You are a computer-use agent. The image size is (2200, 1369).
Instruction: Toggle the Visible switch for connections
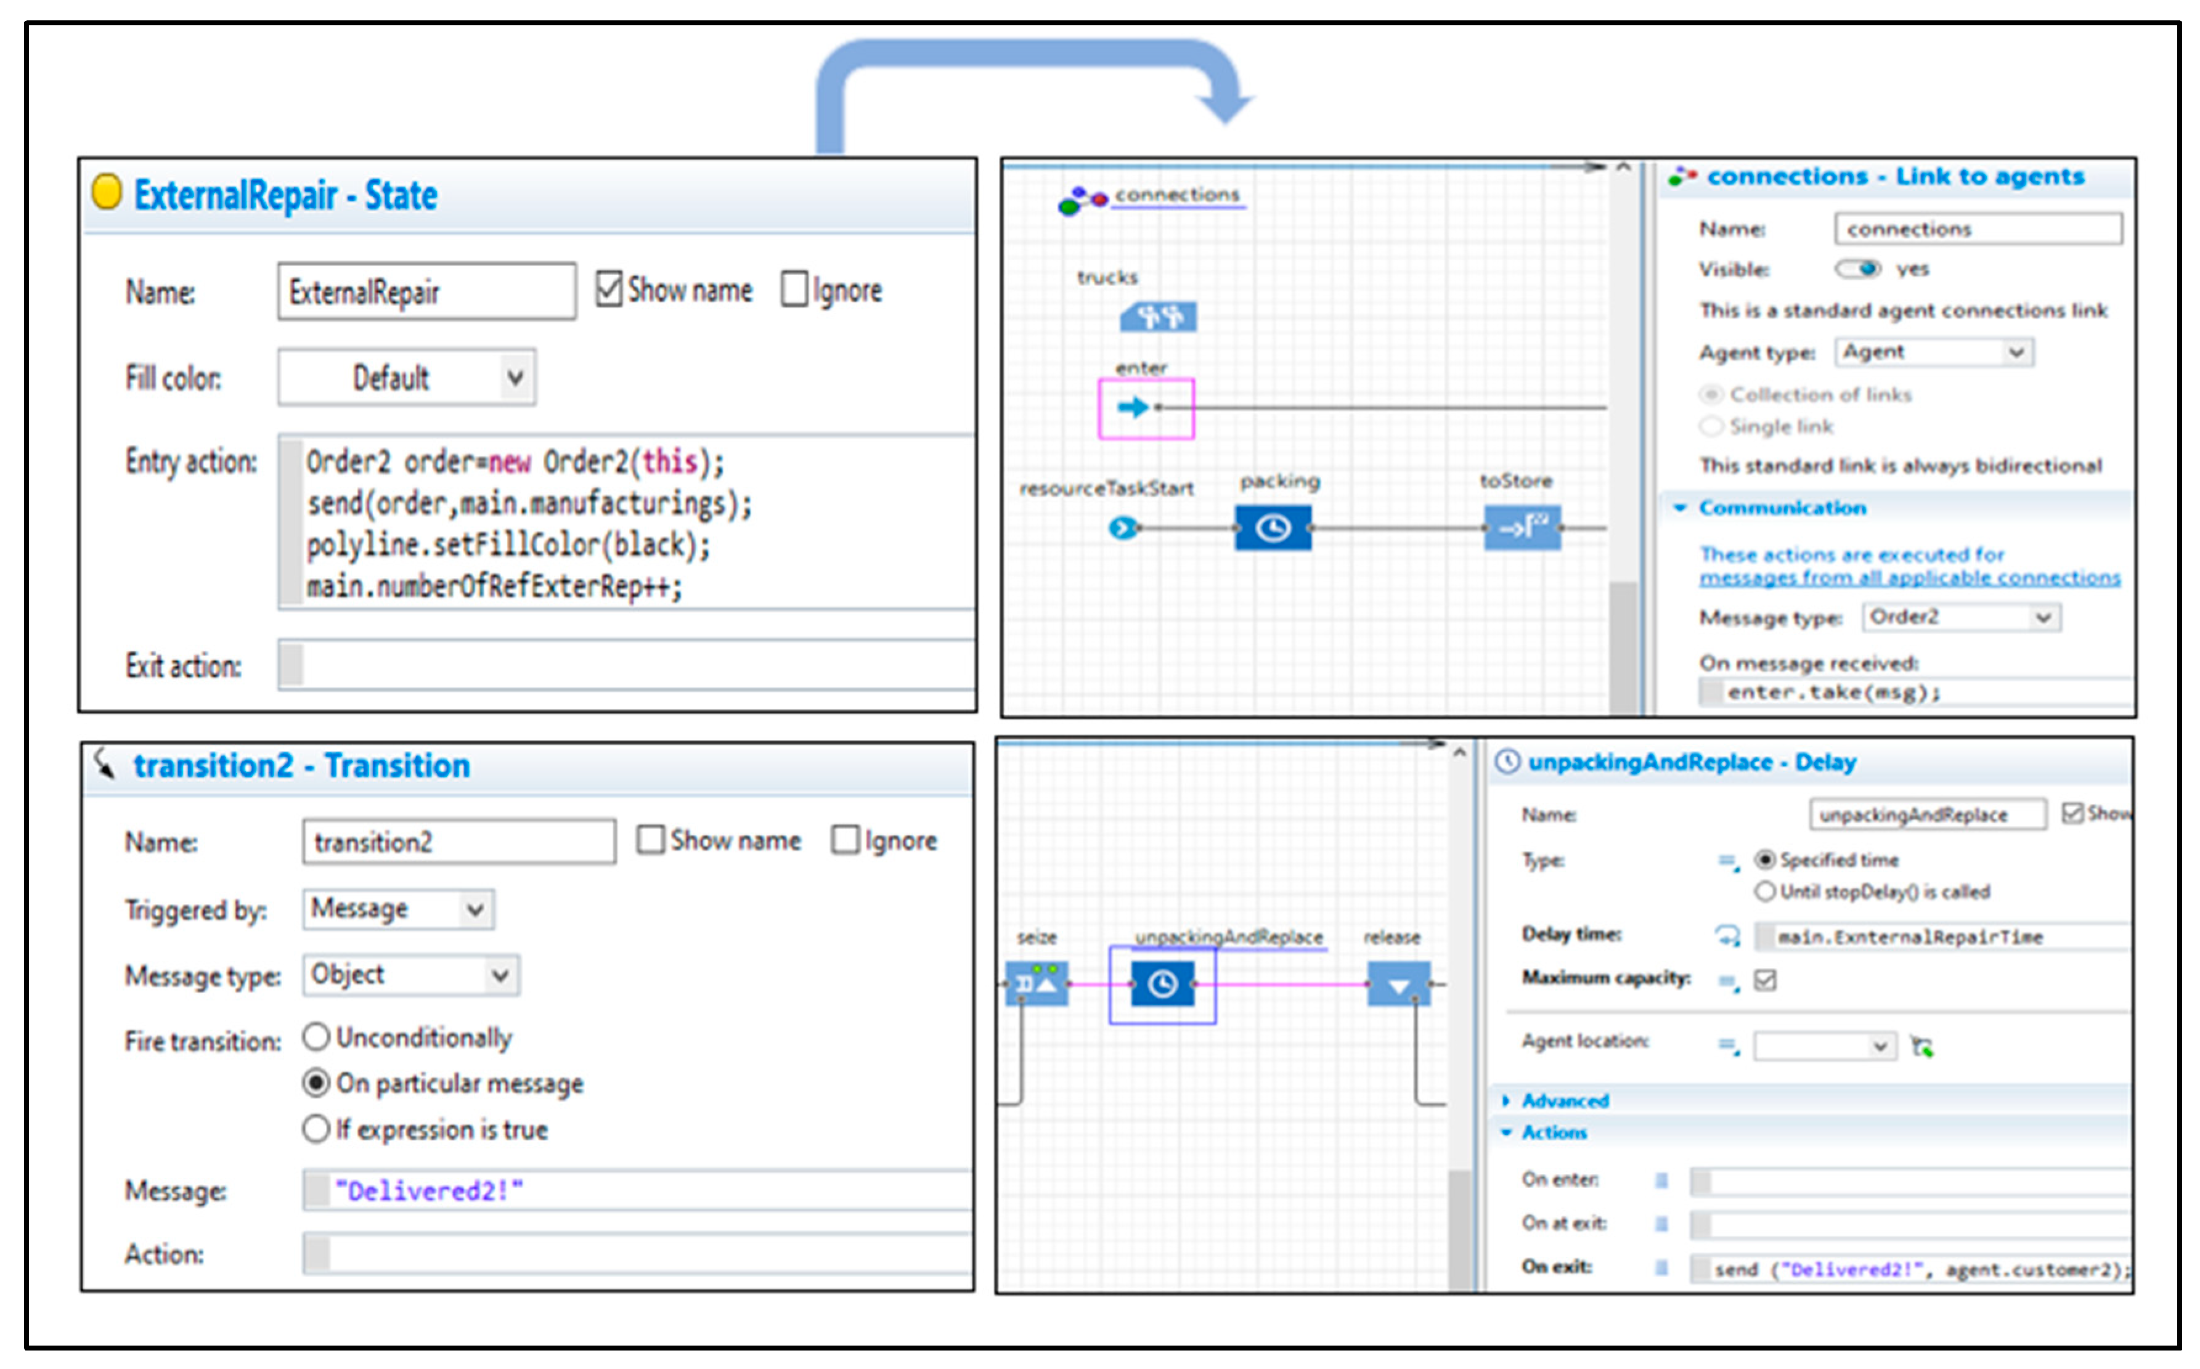click(x=1858, y=269)
